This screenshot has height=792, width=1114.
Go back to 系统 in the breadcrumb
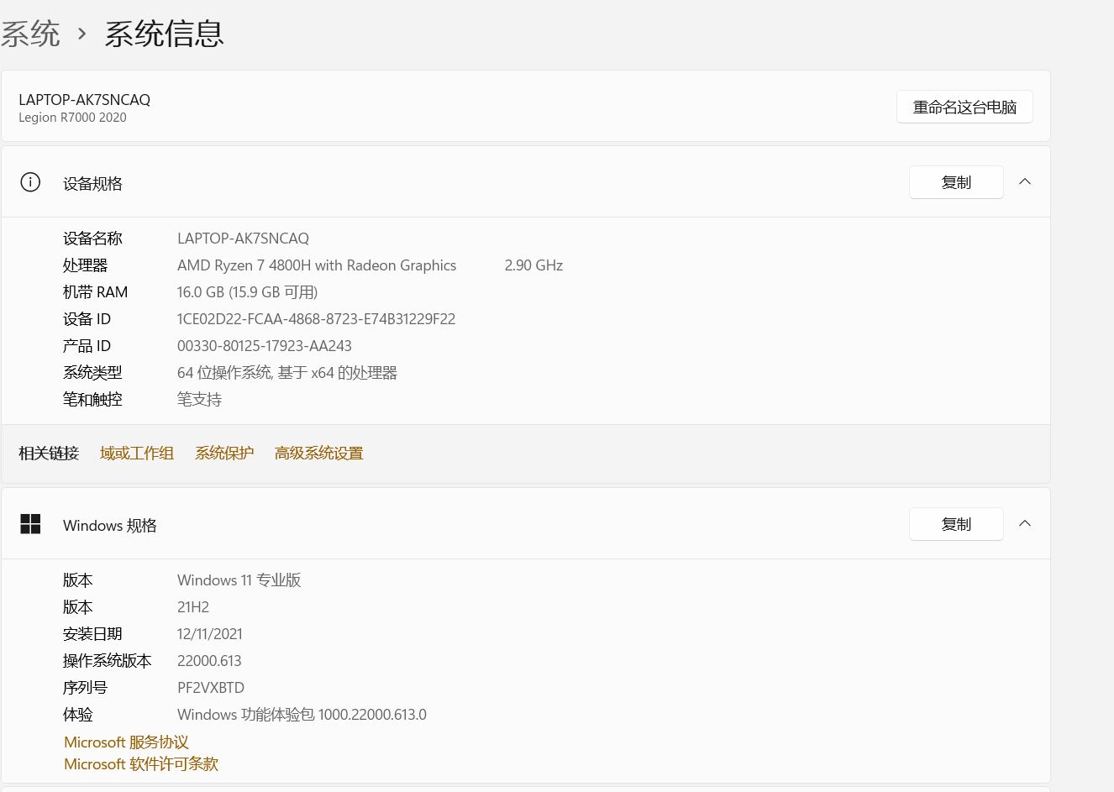(30, 34)
